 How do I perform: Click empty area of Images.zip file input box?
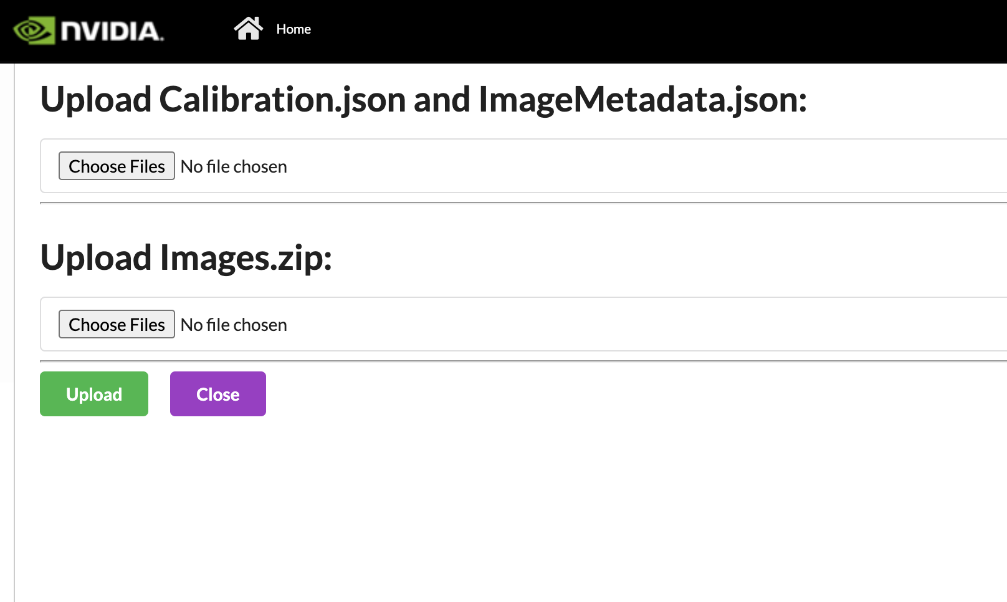(623, 325)
